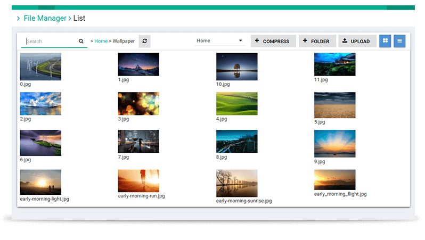Click the Wallpaper text in folder path
This screenshot has width=425, height=240.
(x=124, y=41)
